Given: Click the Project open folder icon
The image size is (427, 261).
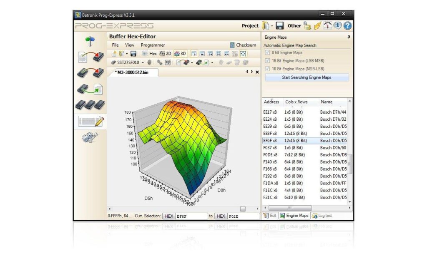Looking at the screenshot, I should coord(265,25).
